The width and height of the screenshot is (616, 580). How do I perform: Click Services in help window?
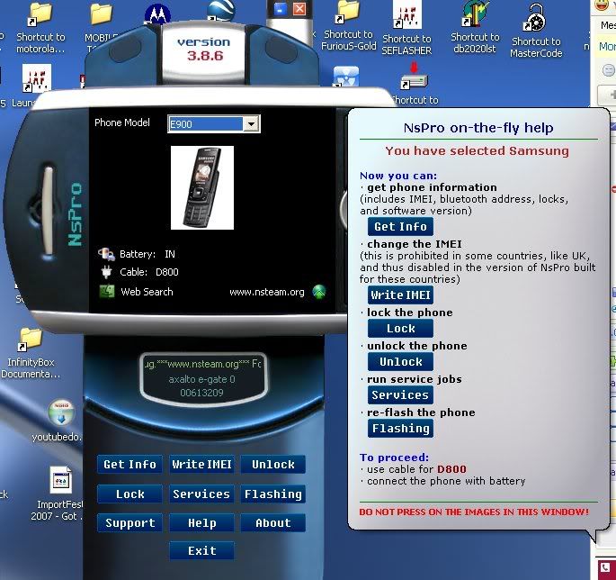pos(401,394)
